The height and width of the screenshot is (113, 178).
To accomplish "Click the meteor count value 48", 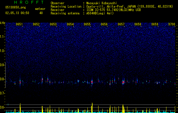I will [41, 13].
